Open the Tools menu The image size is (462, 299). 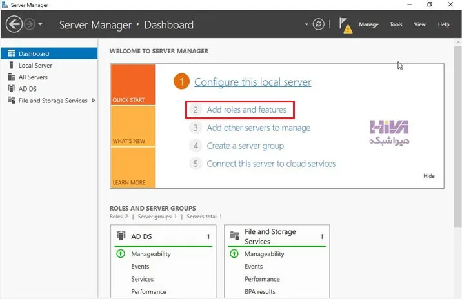click(x=396, y=24)
